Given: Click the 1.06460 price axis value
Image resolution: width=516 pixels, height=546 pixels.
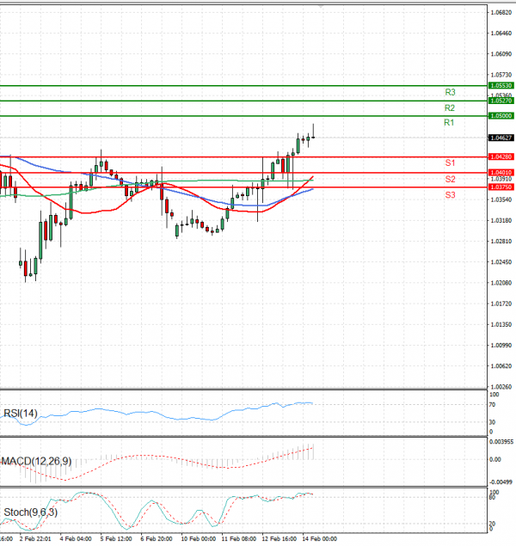Looking at the screenshot, I should [x=501, y=34].
